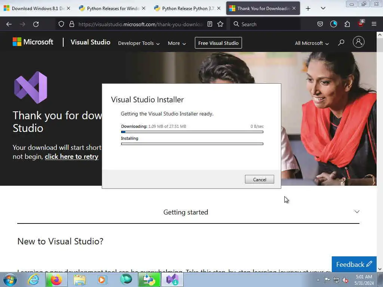Click Free Visual Studio button
Viewport: 383px width, 287px height.
218,43
